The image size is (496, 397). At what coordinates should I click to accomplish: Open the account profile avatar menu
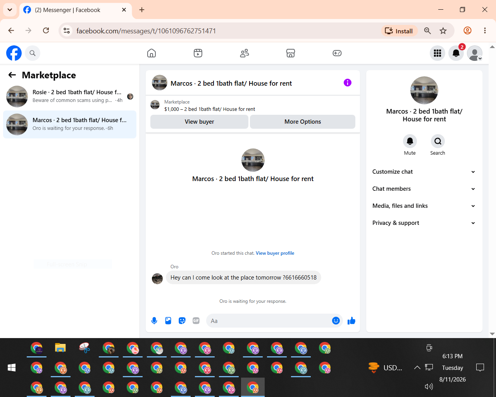pos(475,53)
